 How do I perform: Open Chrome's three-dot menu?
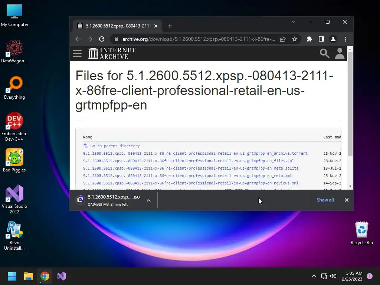click(x=345, y=39)
